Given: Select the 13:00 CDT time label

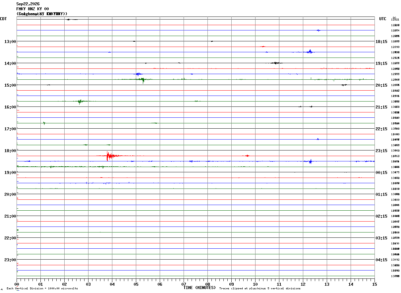Looking at the screenshot, I should (10, 41).
